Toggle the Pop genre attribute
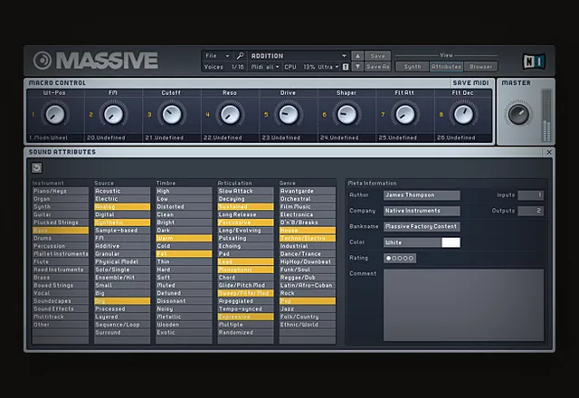 [x=308, y=301]
